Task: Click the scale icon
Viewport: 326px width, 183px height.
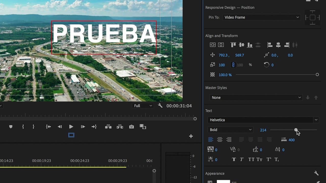Action: point(212,65)
